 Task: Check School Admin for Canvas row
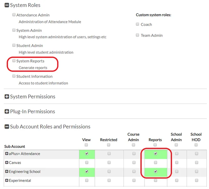(177, 163)
